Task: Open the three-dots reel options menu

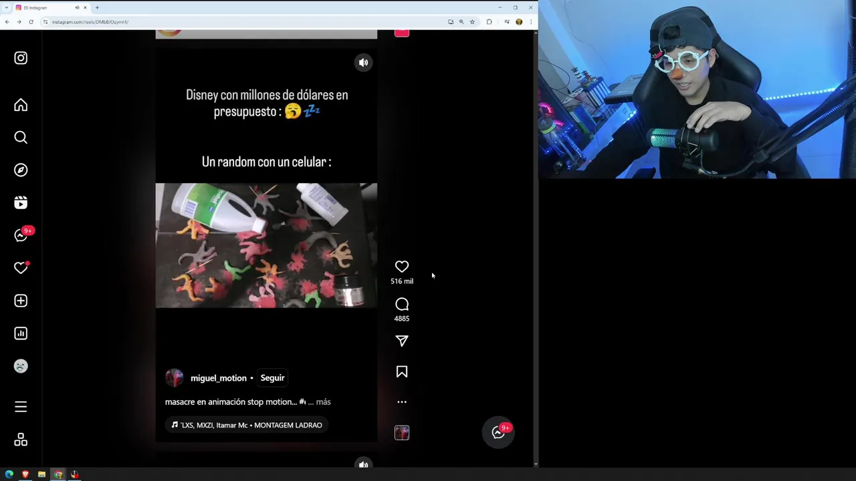Action: (x=402, y=402)
